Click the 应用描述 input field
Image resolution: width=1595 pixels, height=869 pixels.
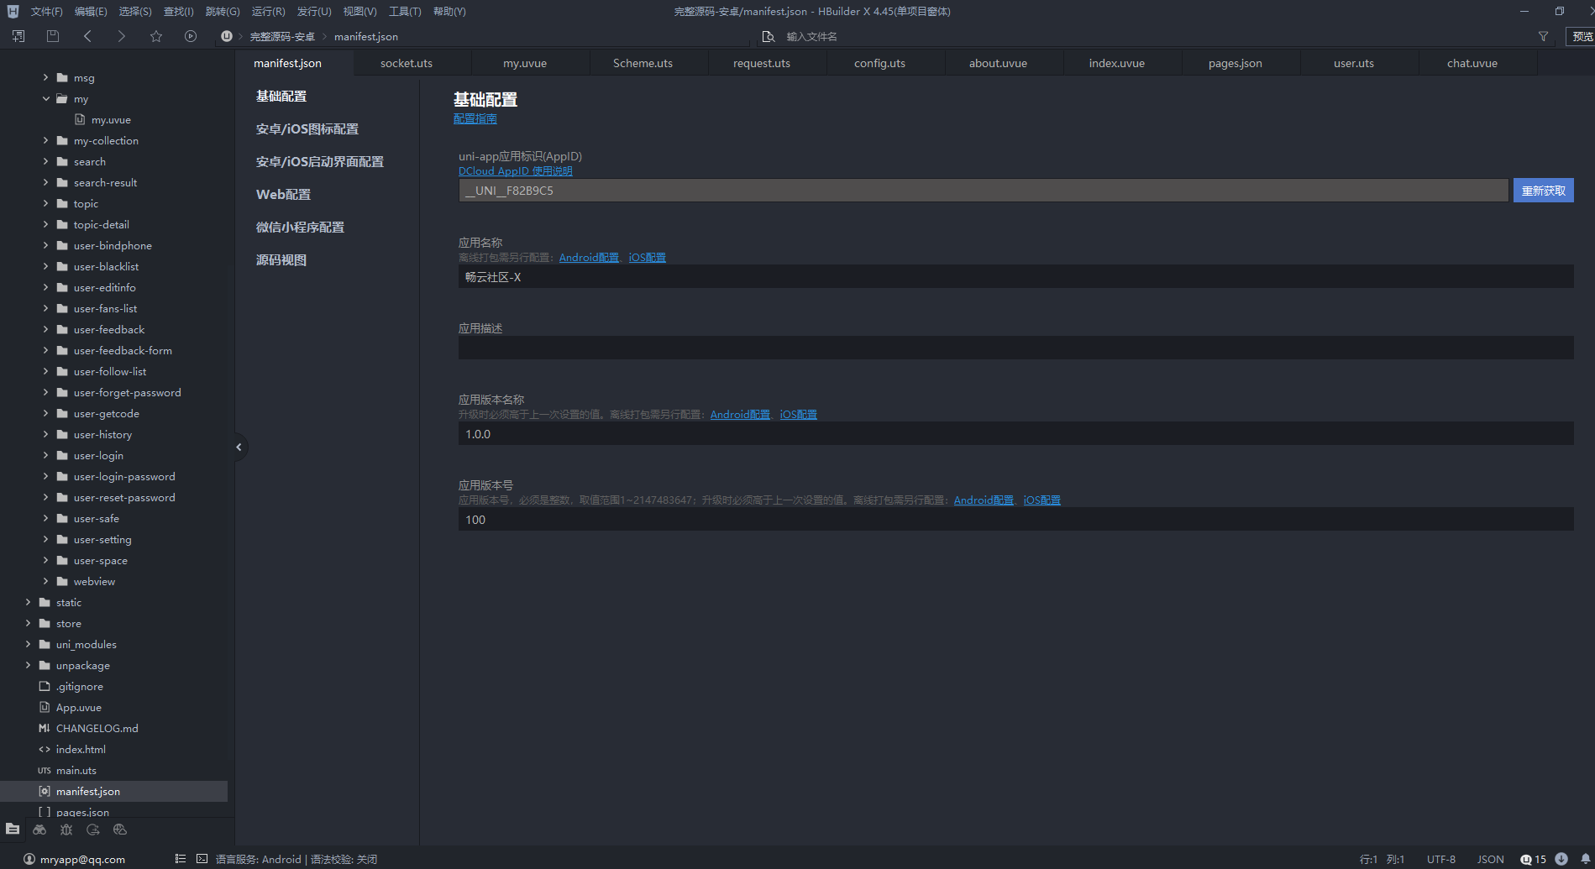pos(1015,348)
